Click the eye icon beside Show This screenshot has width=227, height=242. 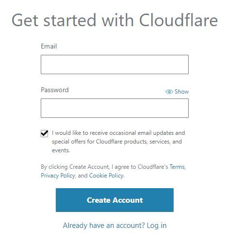point(169,92)
